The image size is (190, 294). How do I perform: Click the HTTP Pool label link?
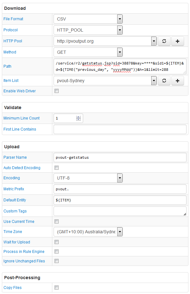click(x=13, y=41)
